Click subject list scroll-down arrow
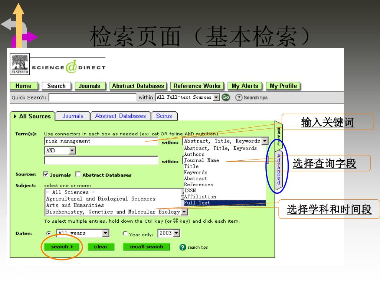This screenshot has height=285, width=380. [x=184, y=212]
